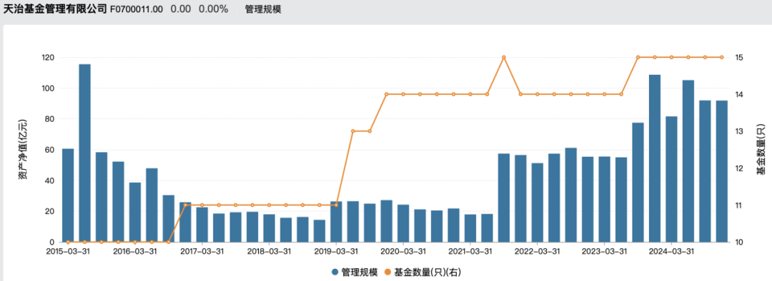Click the 天治基金管理有限公司 company title
The height and width of the screenshot is (281, 772).
tap(55, 9)
